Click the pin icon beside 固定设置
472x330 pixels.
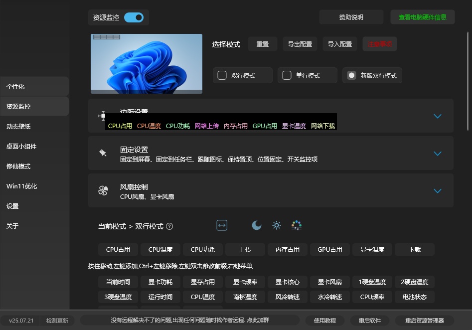pos(103,153)
